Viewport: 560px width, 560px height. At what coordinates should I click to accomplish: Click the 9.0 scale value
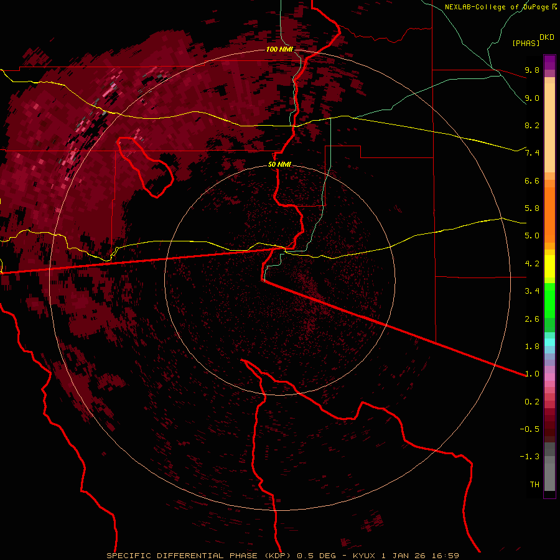coord(532,98)
